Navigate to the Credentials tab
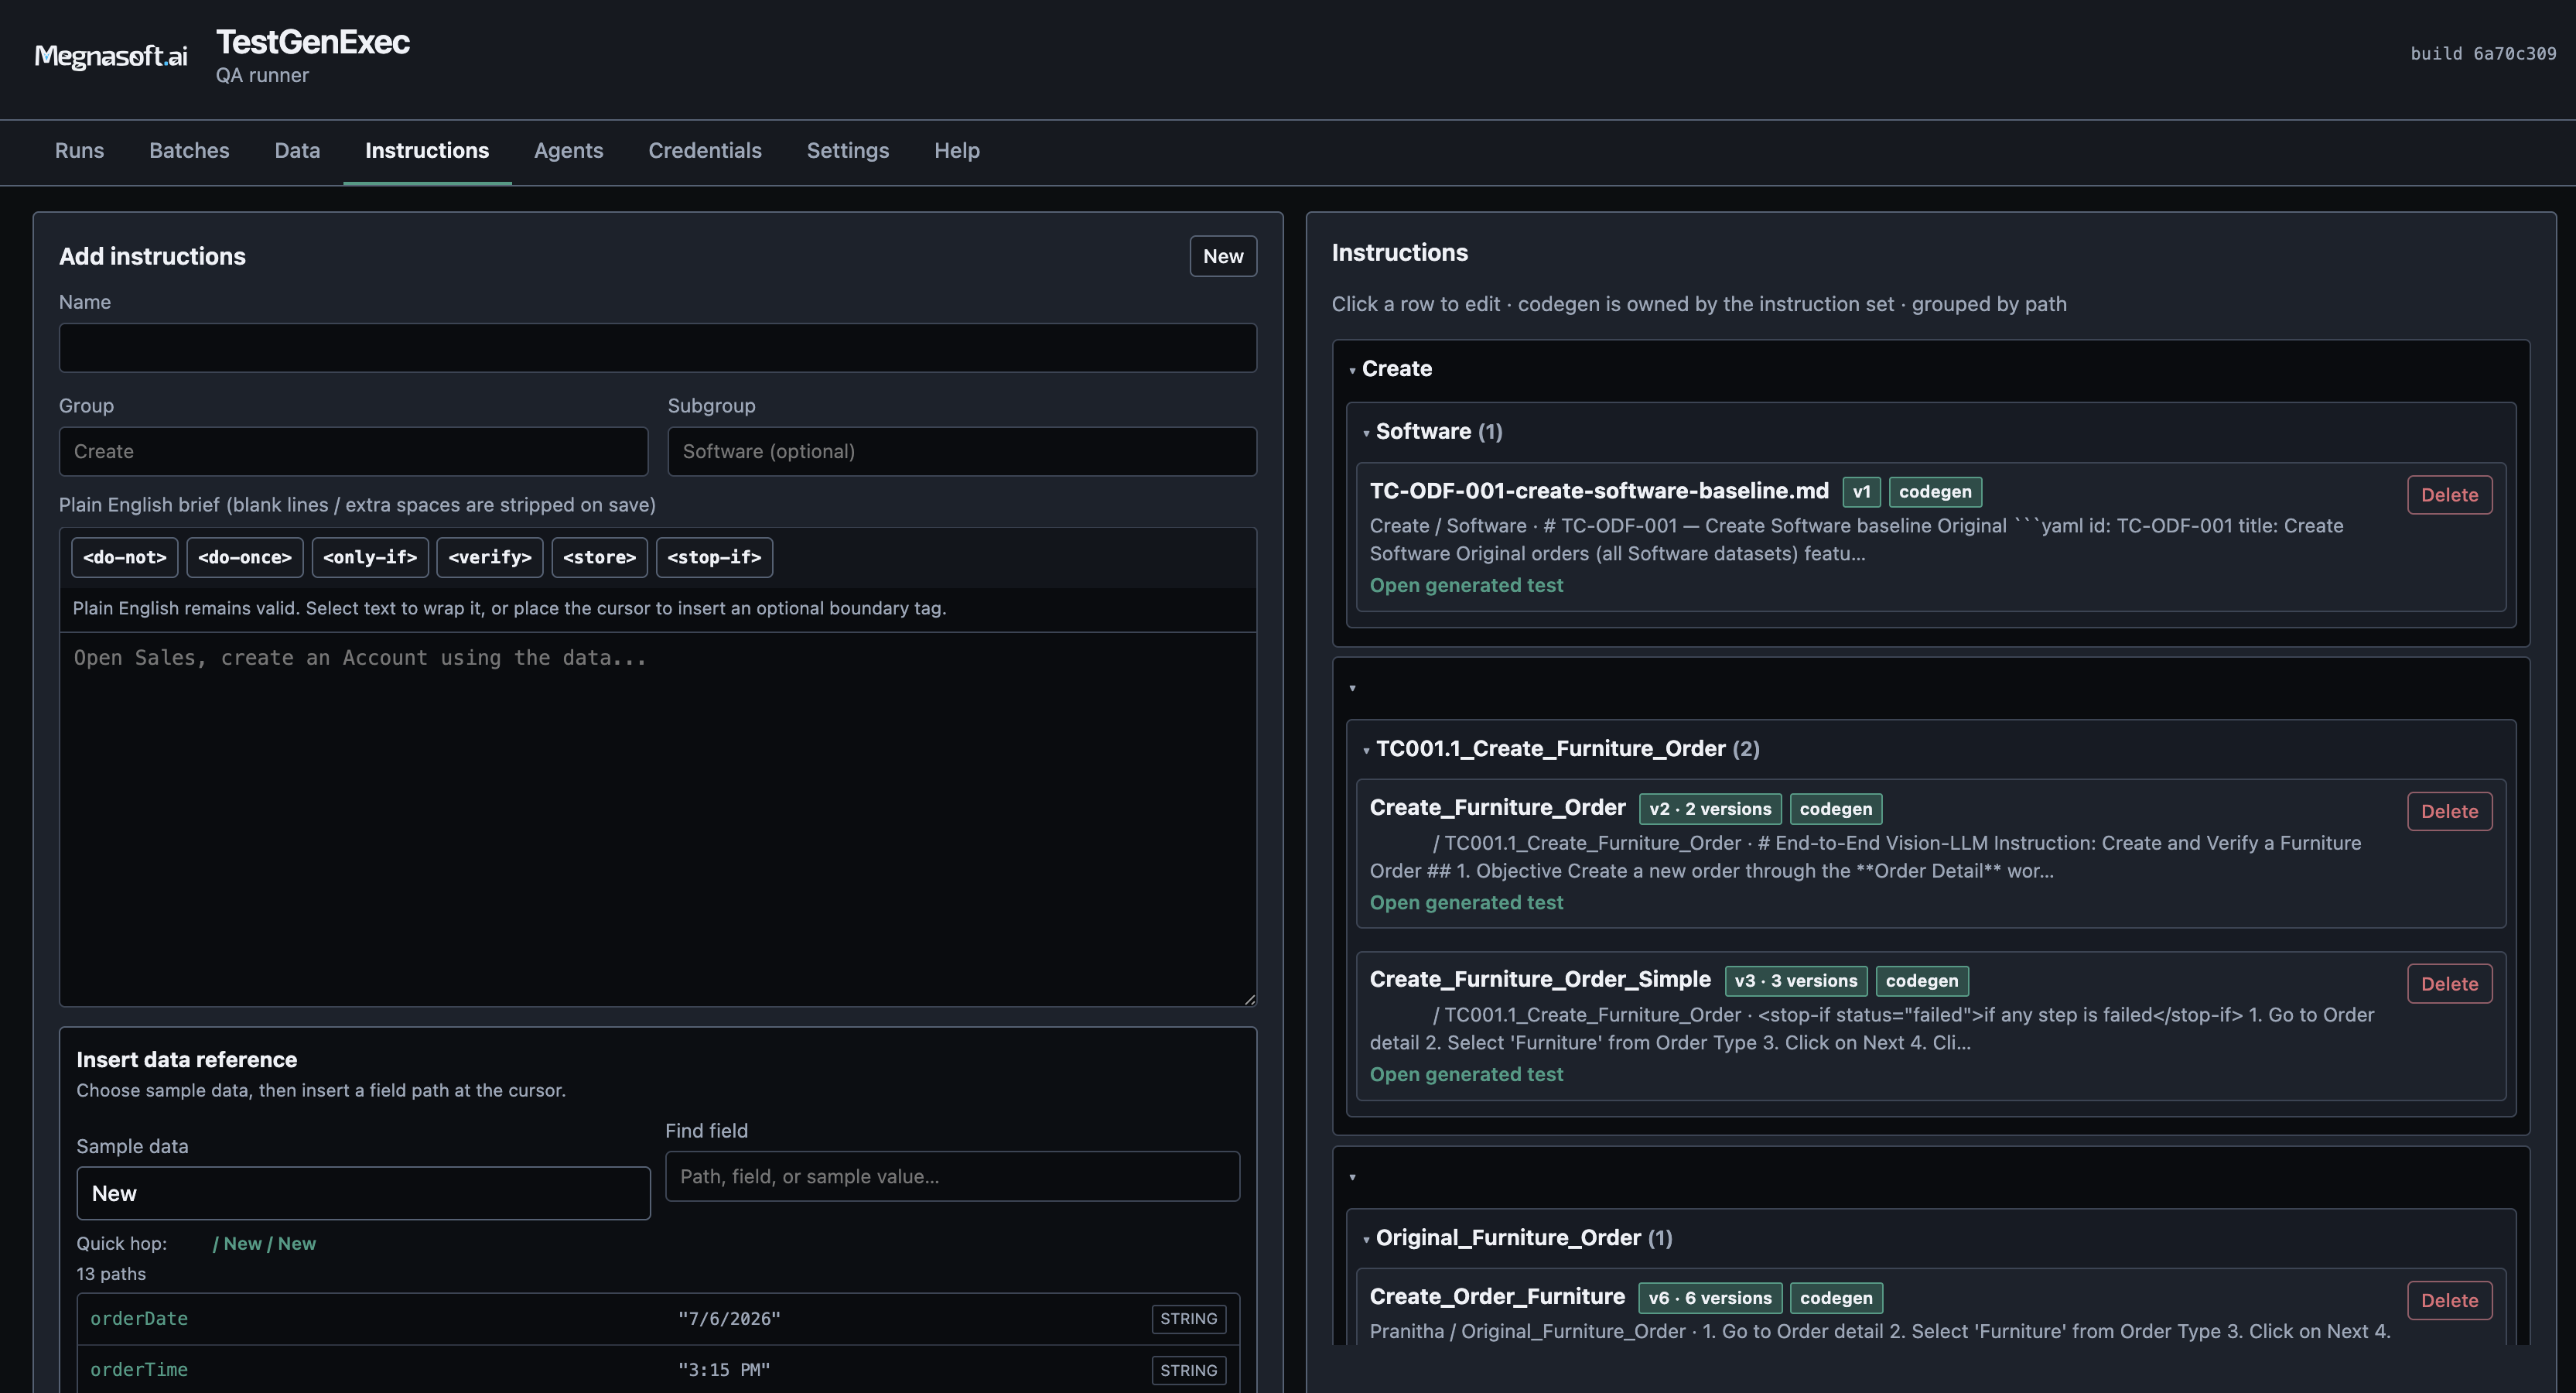The height and width of the screenshot is (1393, 2576). [x=705, y=150]
